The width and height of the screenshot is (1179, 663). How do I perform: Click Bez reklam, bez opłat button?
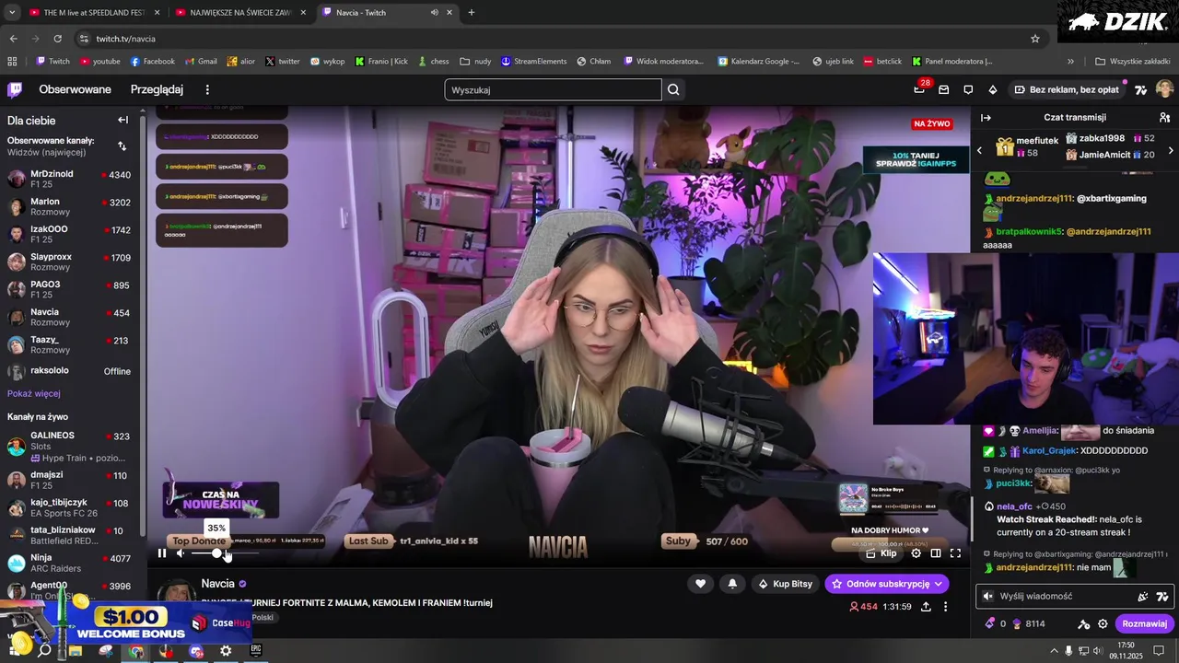[1067, 89]
